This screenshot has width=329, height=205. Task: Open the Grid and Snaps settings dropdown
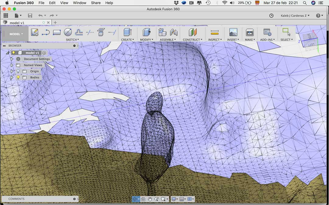tap(182, 199)
